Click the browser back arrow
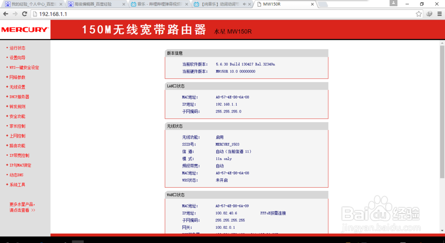The height and width of the screenshot is (243, 445). point(6,14)
